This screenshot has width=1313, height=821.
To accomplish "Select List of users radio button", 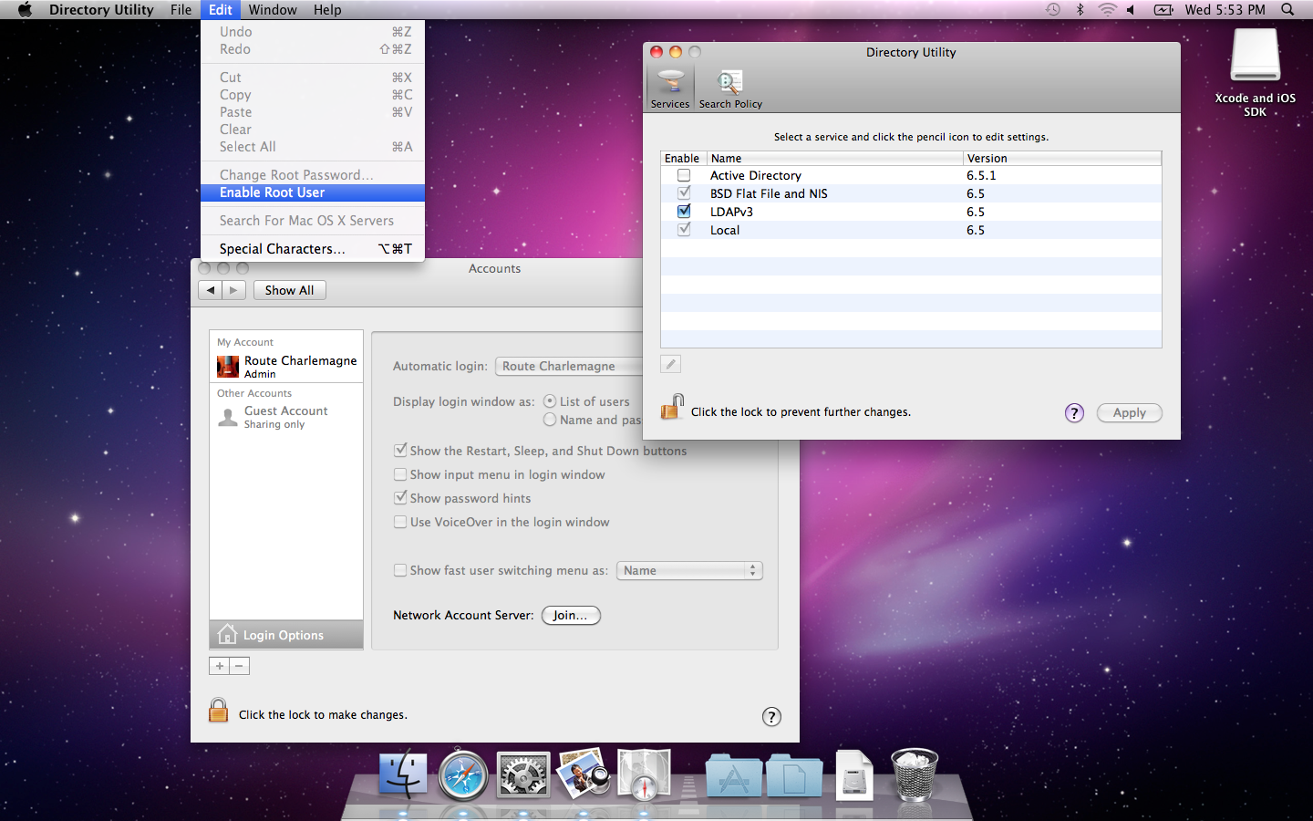I will tap(550, 401).
